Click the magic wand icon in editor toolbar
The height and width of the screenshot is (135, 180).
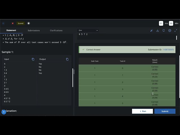pos(152,30)
